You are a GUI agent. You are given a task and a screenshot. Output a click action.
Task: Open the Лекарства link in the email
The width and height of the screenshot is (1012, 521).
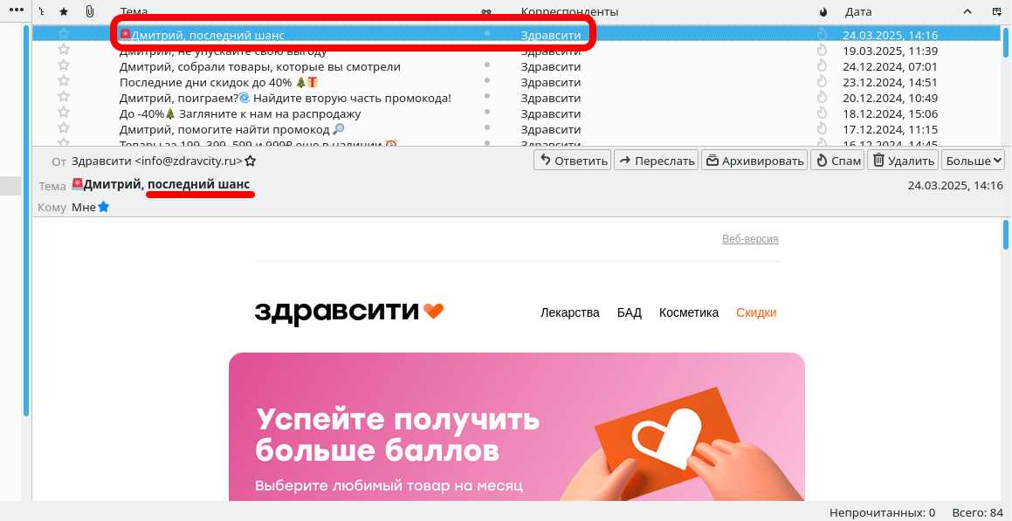tap(570, 312)
